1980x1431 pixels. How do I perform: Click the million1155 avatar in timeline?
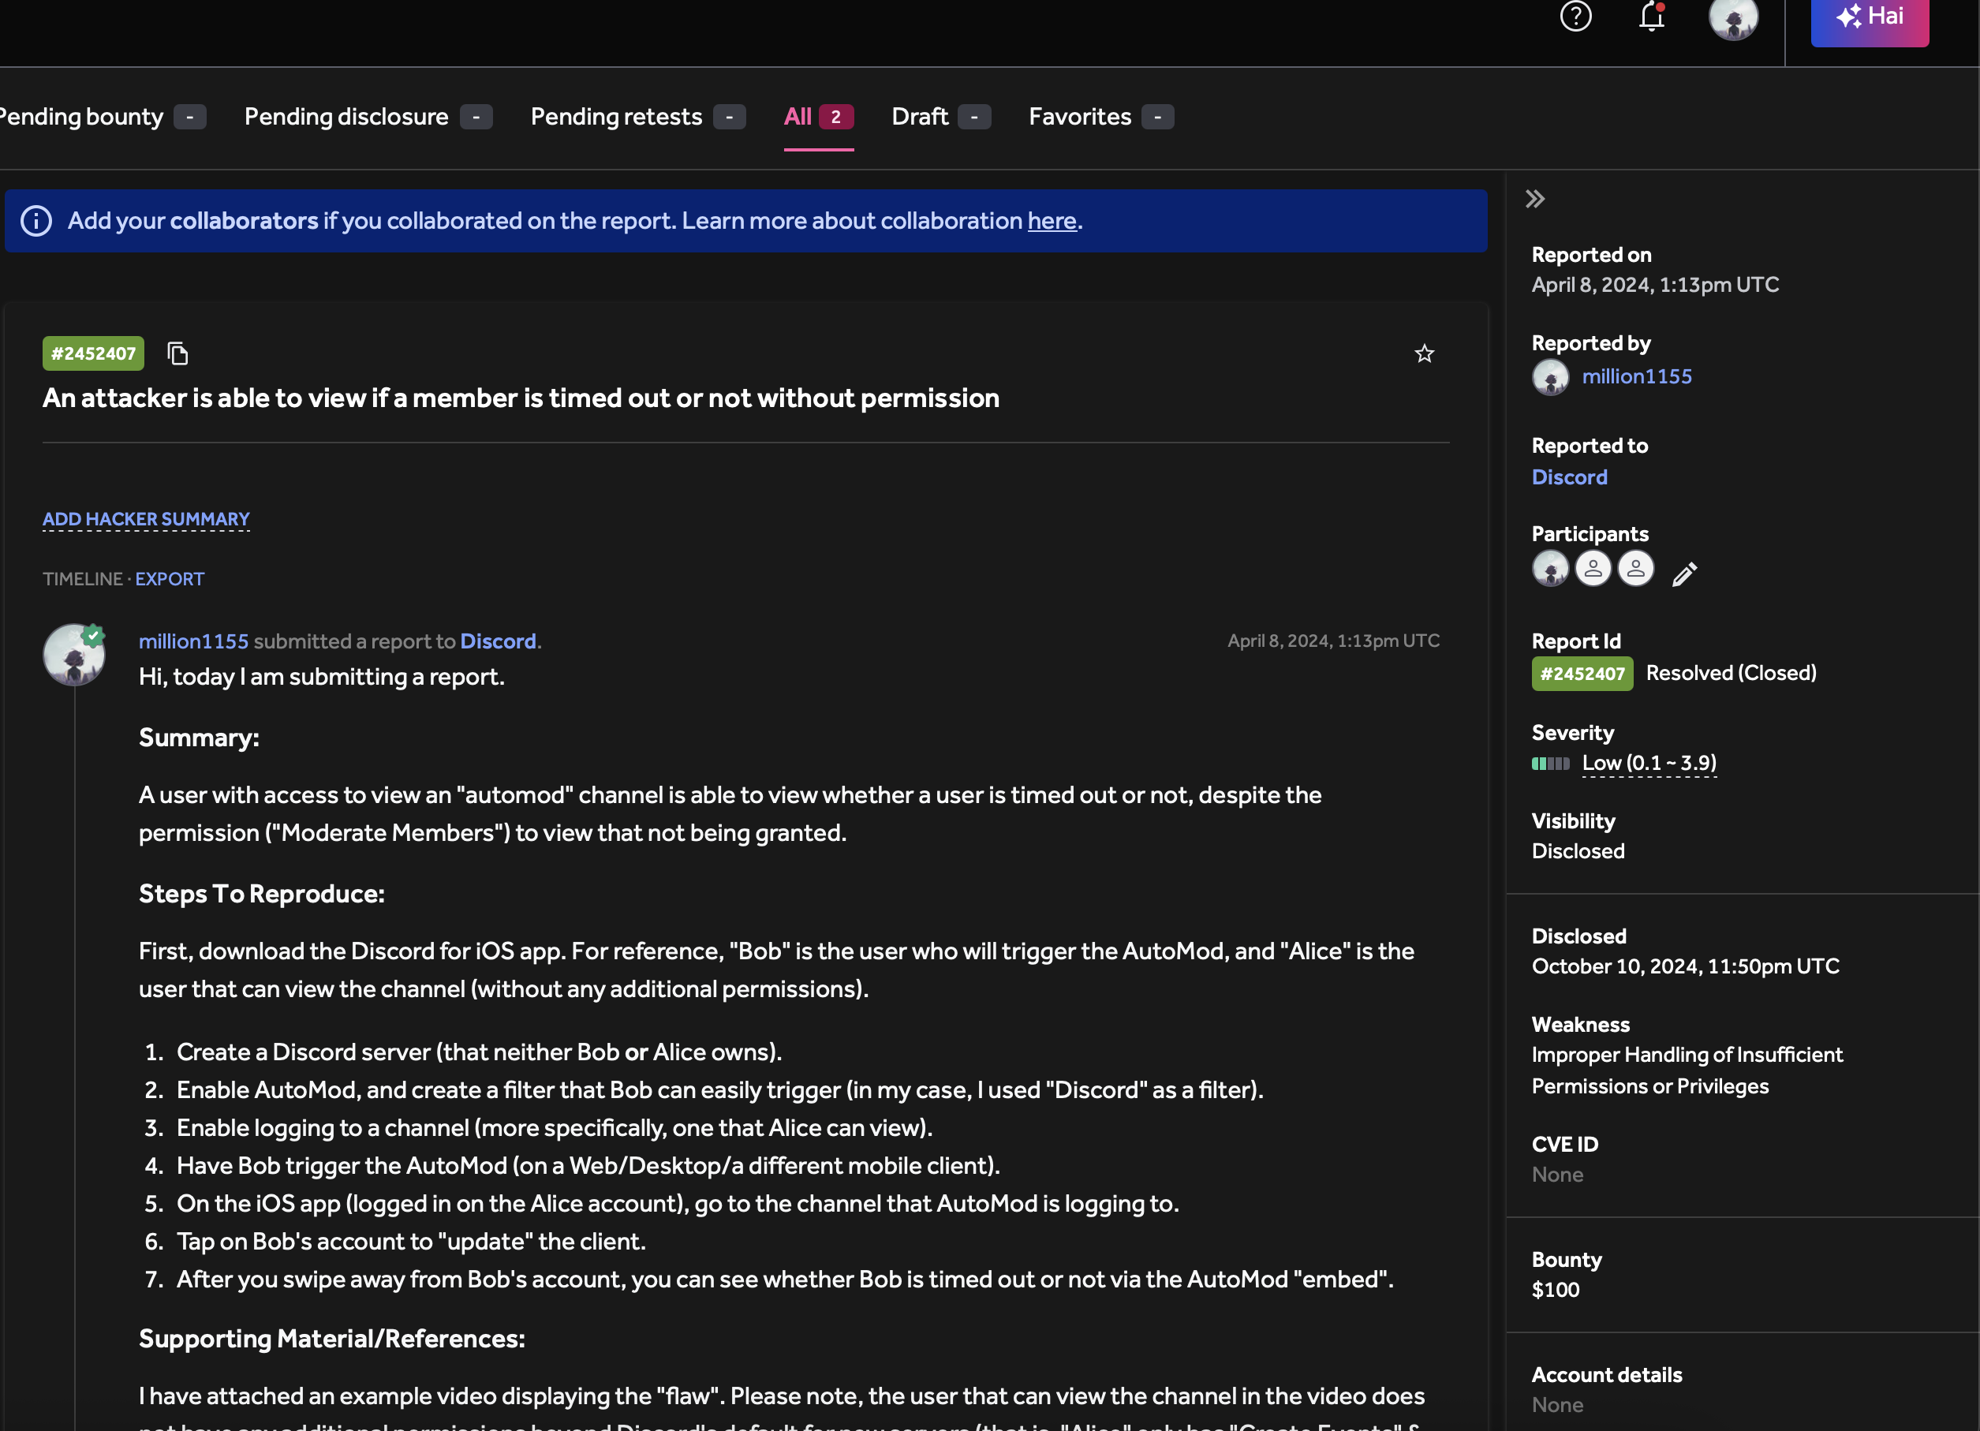click(74, 654)
